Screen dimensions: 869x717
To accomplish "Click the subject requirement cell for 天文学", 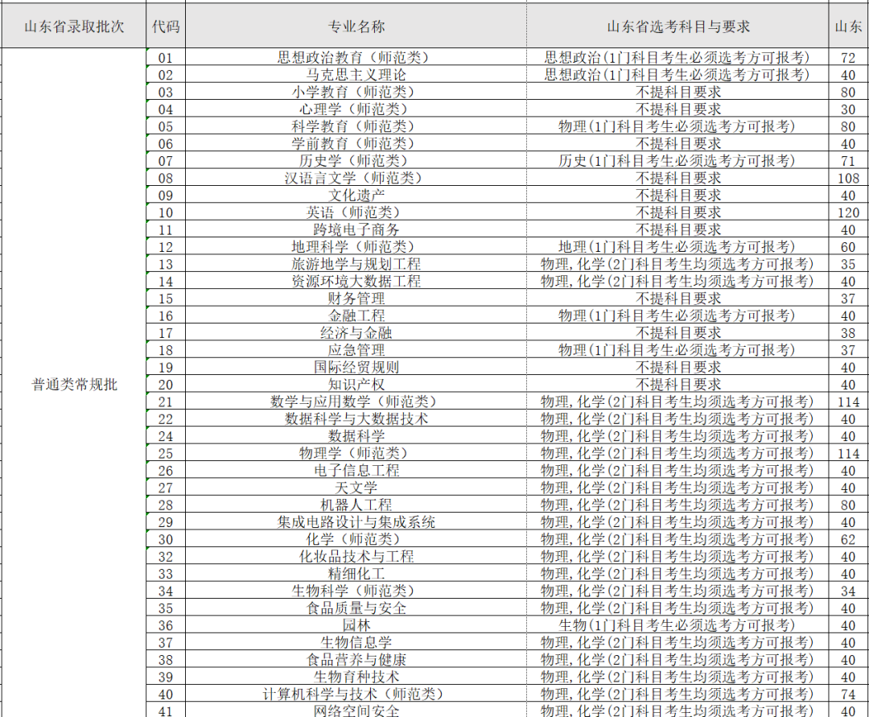I will click(x=677, y=487).
